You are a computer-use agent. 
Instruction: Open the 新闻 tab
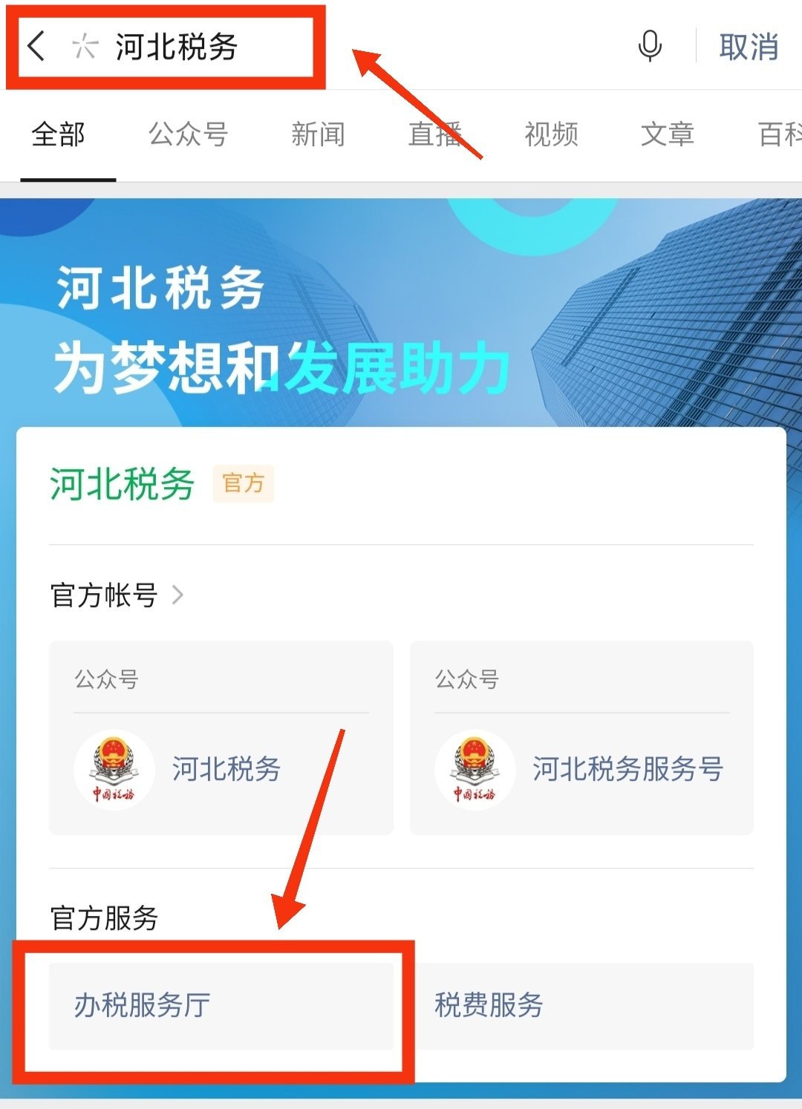point(318,134)
